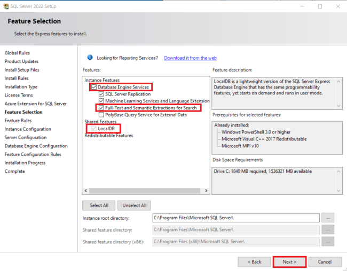The height and width of the screenshot is (271, 347).
Task: Select the License Terms step
Action: point(19,95)
